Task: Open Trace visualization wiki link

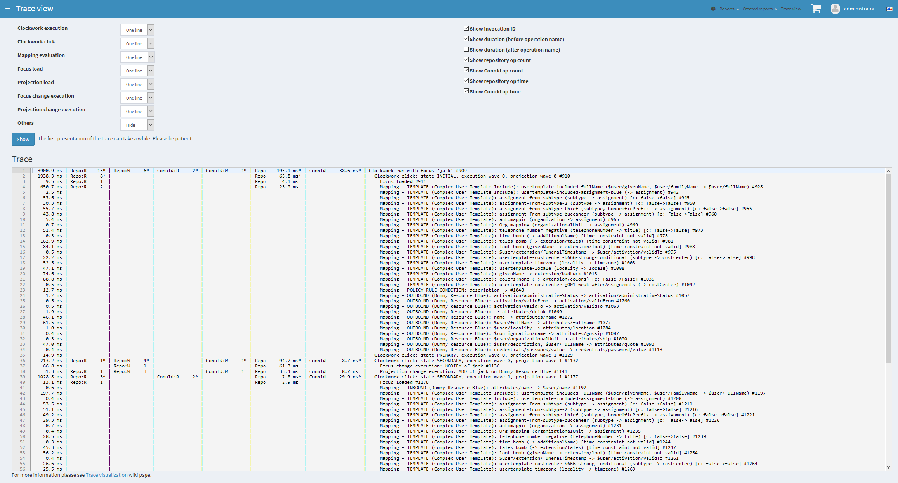Action: tap(106, 475)
